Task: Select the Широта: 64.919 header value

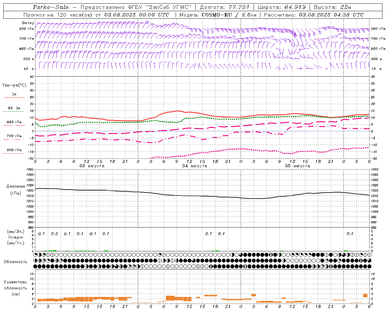Action: [x=282, y=7]
